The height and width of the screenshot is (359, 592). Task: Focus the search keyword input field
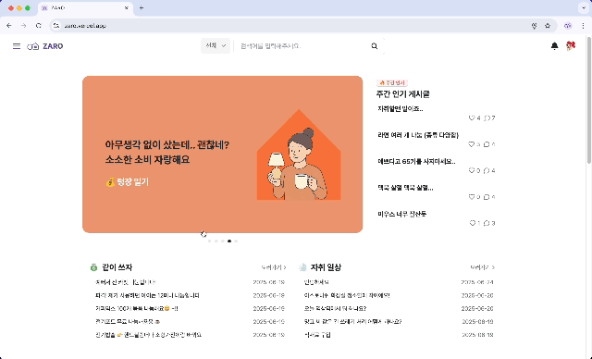click(302, 46)
